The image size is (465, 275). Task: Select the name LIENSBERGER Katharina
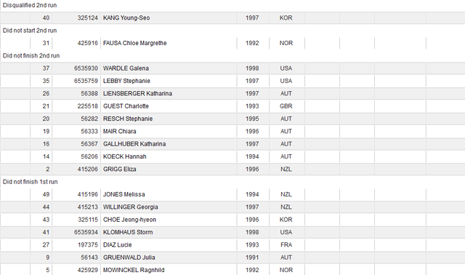click(137, 94)
